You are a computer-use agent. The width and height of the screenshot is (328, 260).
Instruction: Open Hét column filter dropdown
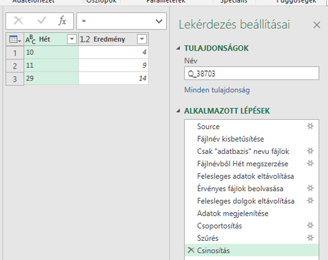coord(72,39)
